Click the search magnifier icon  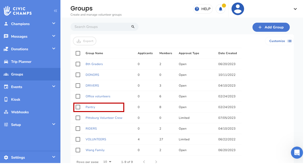pos(133,27)
